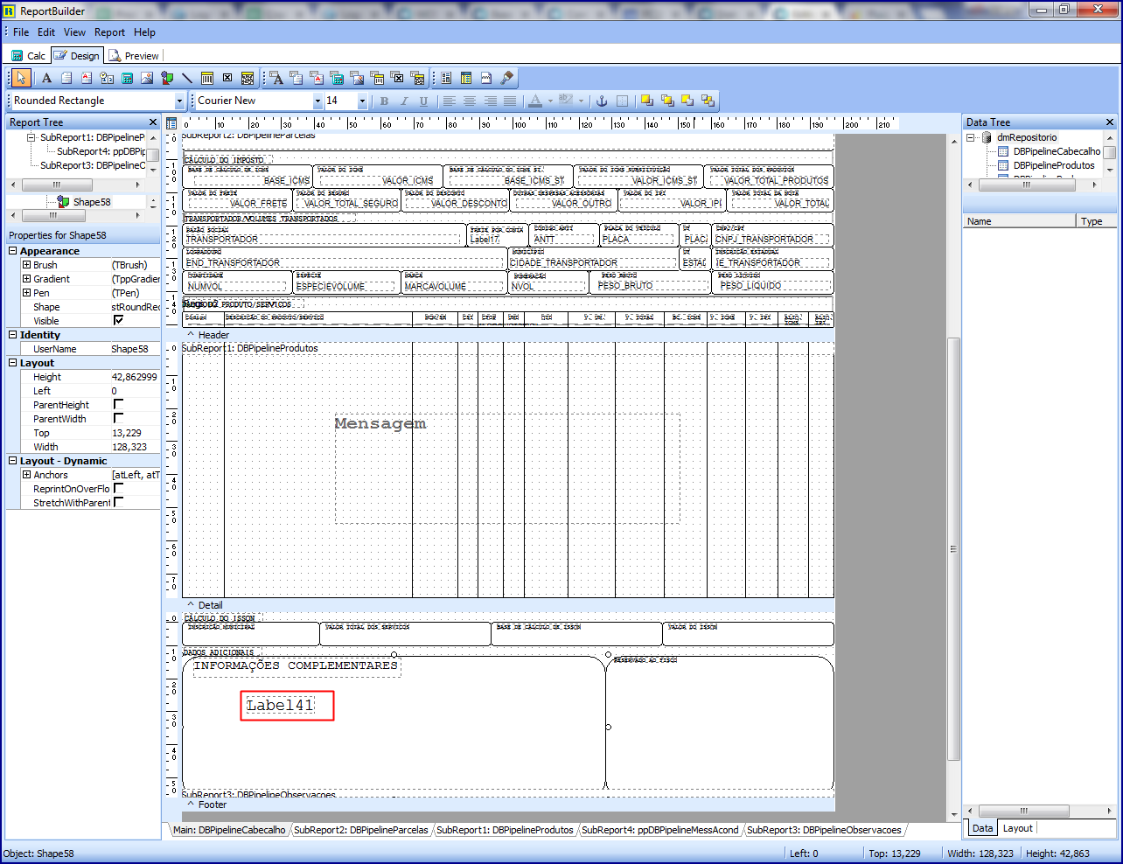Viewport: 1123px width, 864px height.
Task: Select the Region component tool
Action: coord(417,78)
